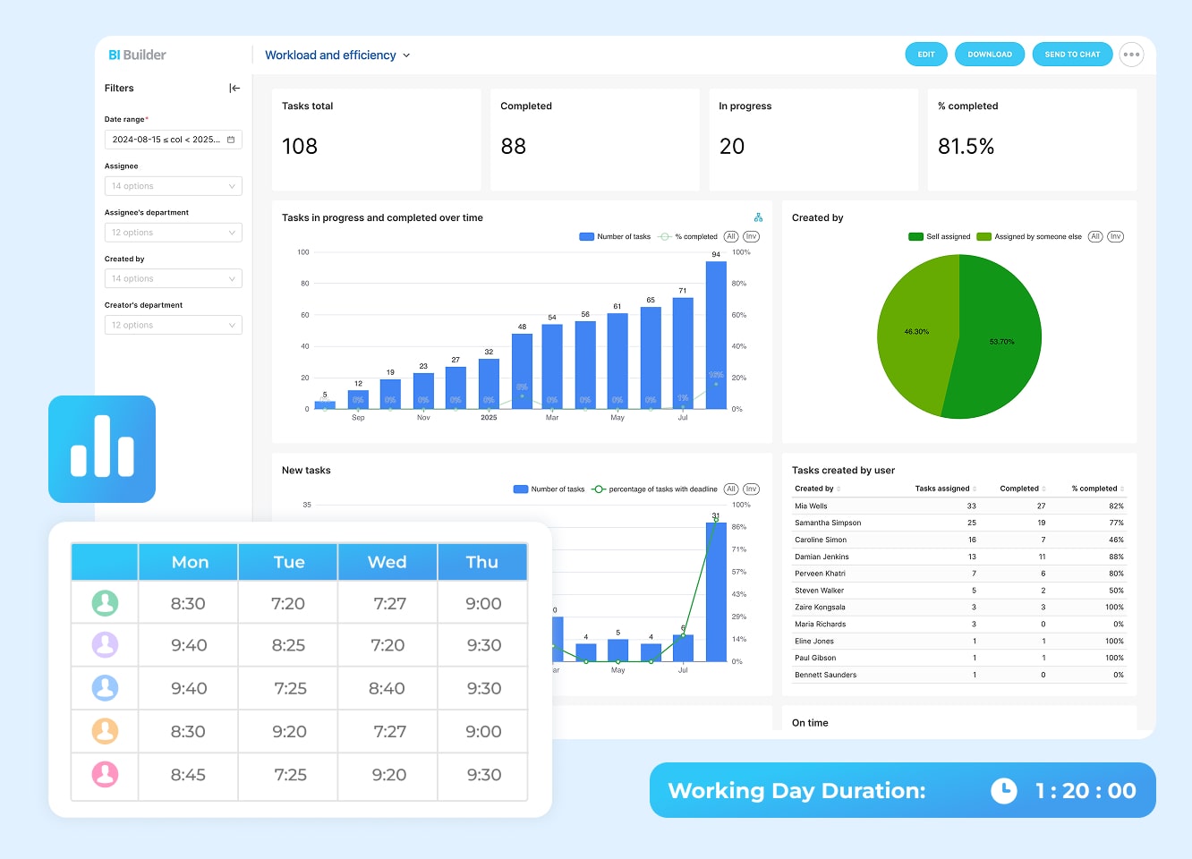This screenshot has width=1192, height=859.
Task: Toggle 'Self assigned' legend in Created by chart
Action: tap(940, 237)
